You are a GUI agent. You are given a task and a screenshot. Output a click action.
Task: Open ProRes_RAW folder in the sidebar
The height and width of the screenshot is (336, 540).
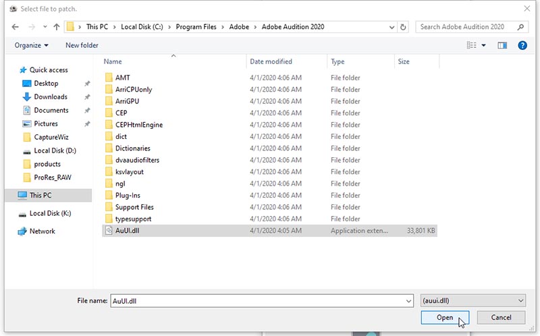pos(47,177)
